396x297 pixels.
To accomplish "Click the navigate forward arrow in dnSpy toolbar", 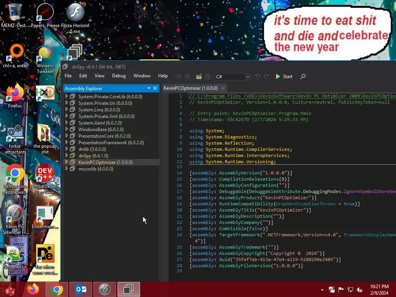I will (x=187, y=77).
